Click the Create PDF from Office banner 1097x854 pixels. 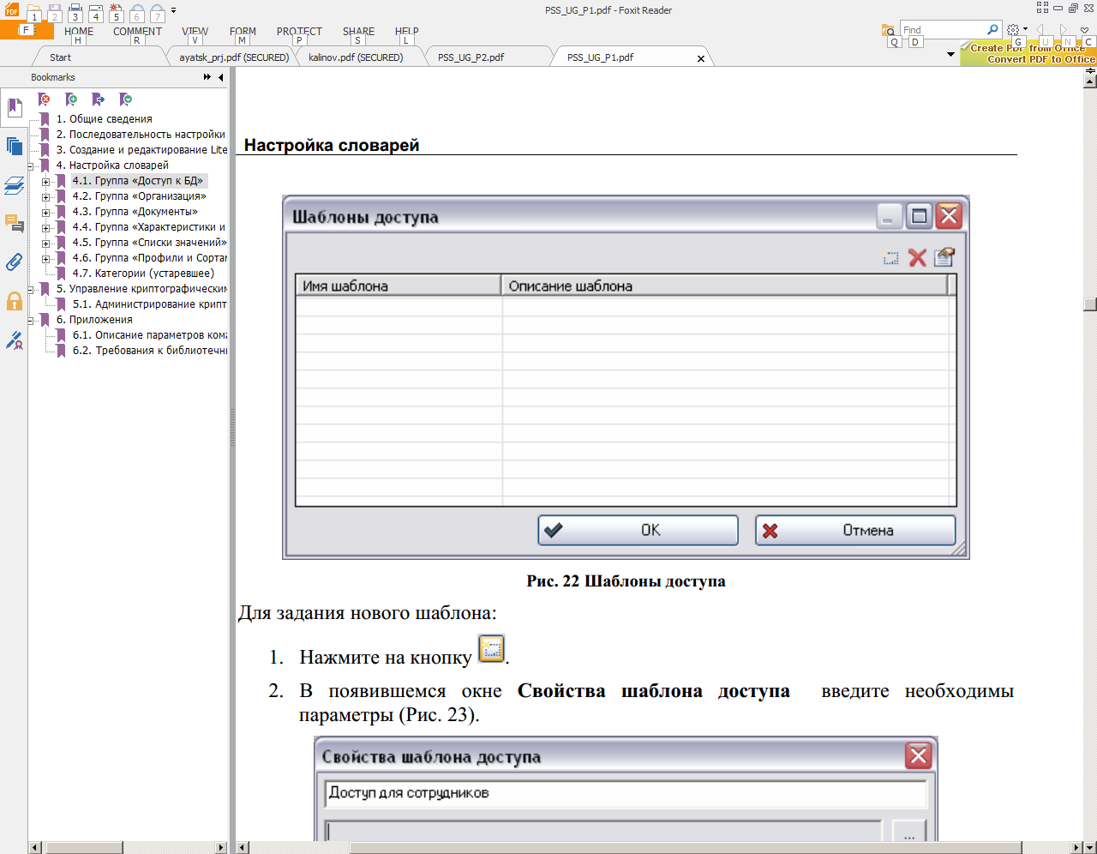coord(1028,54)
